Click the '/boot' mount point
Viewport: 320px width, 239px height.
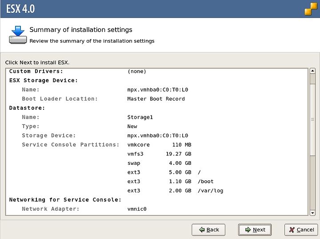[205, 182]
